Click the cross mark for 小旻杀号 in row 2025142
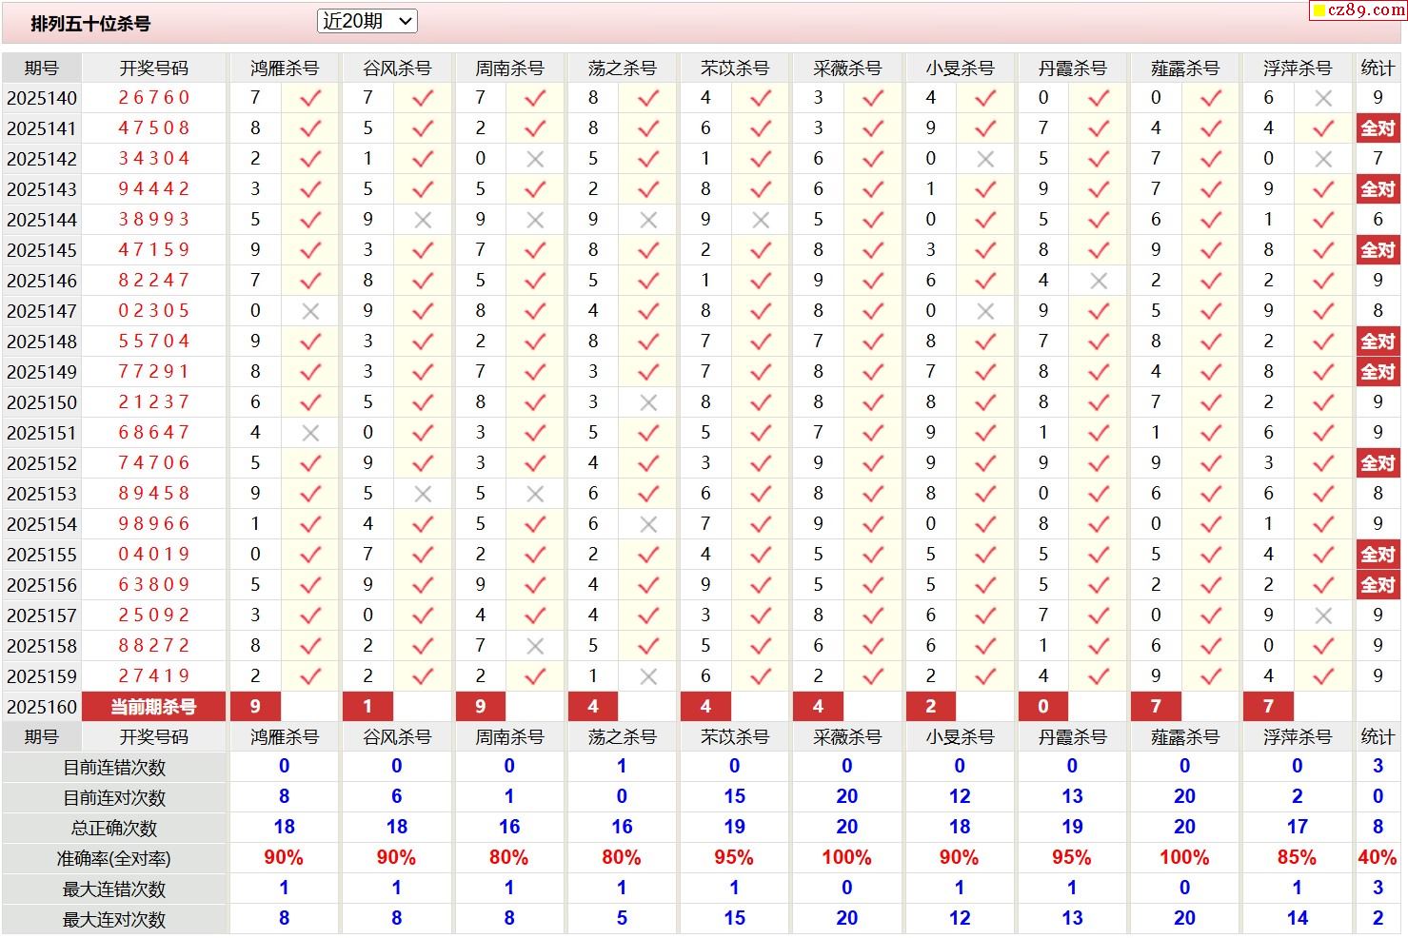 [985, 159]
